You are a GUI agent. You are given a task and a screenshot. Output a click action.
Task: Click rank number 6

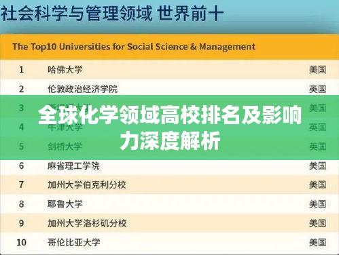click(22, 165)
